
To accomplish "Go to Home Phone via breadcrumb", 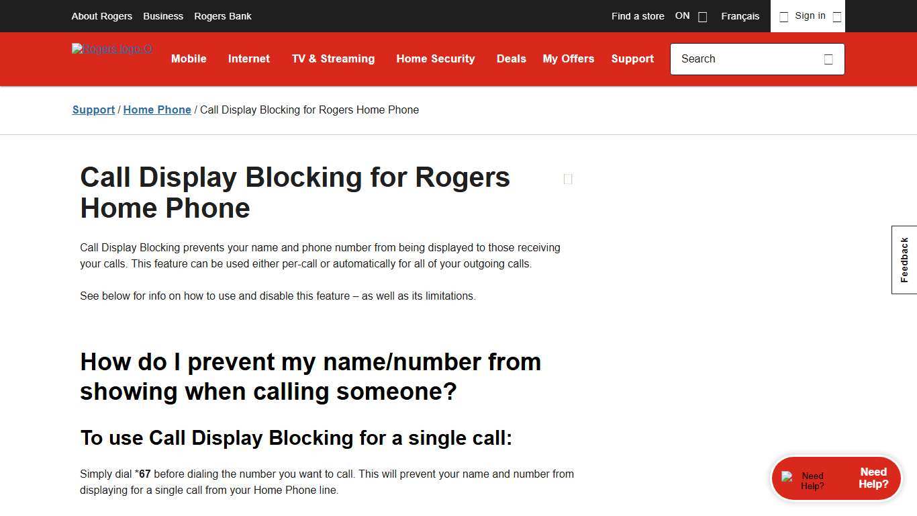I will pos(157,110).
